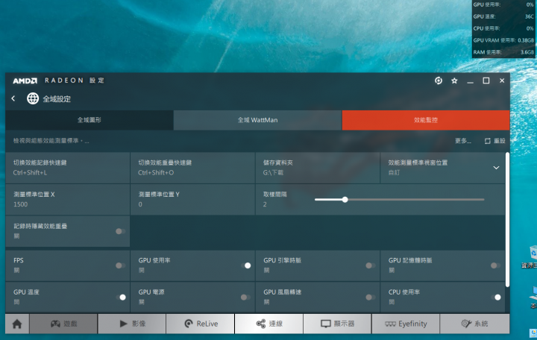Go to home via the house icon
This screenshot has width=537, height=340.
17,324
